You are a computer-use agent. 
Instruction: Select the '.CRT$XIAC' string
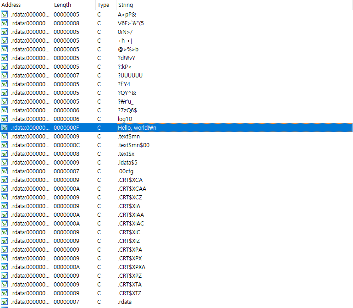pyautogui.click(x=131, y=223)
